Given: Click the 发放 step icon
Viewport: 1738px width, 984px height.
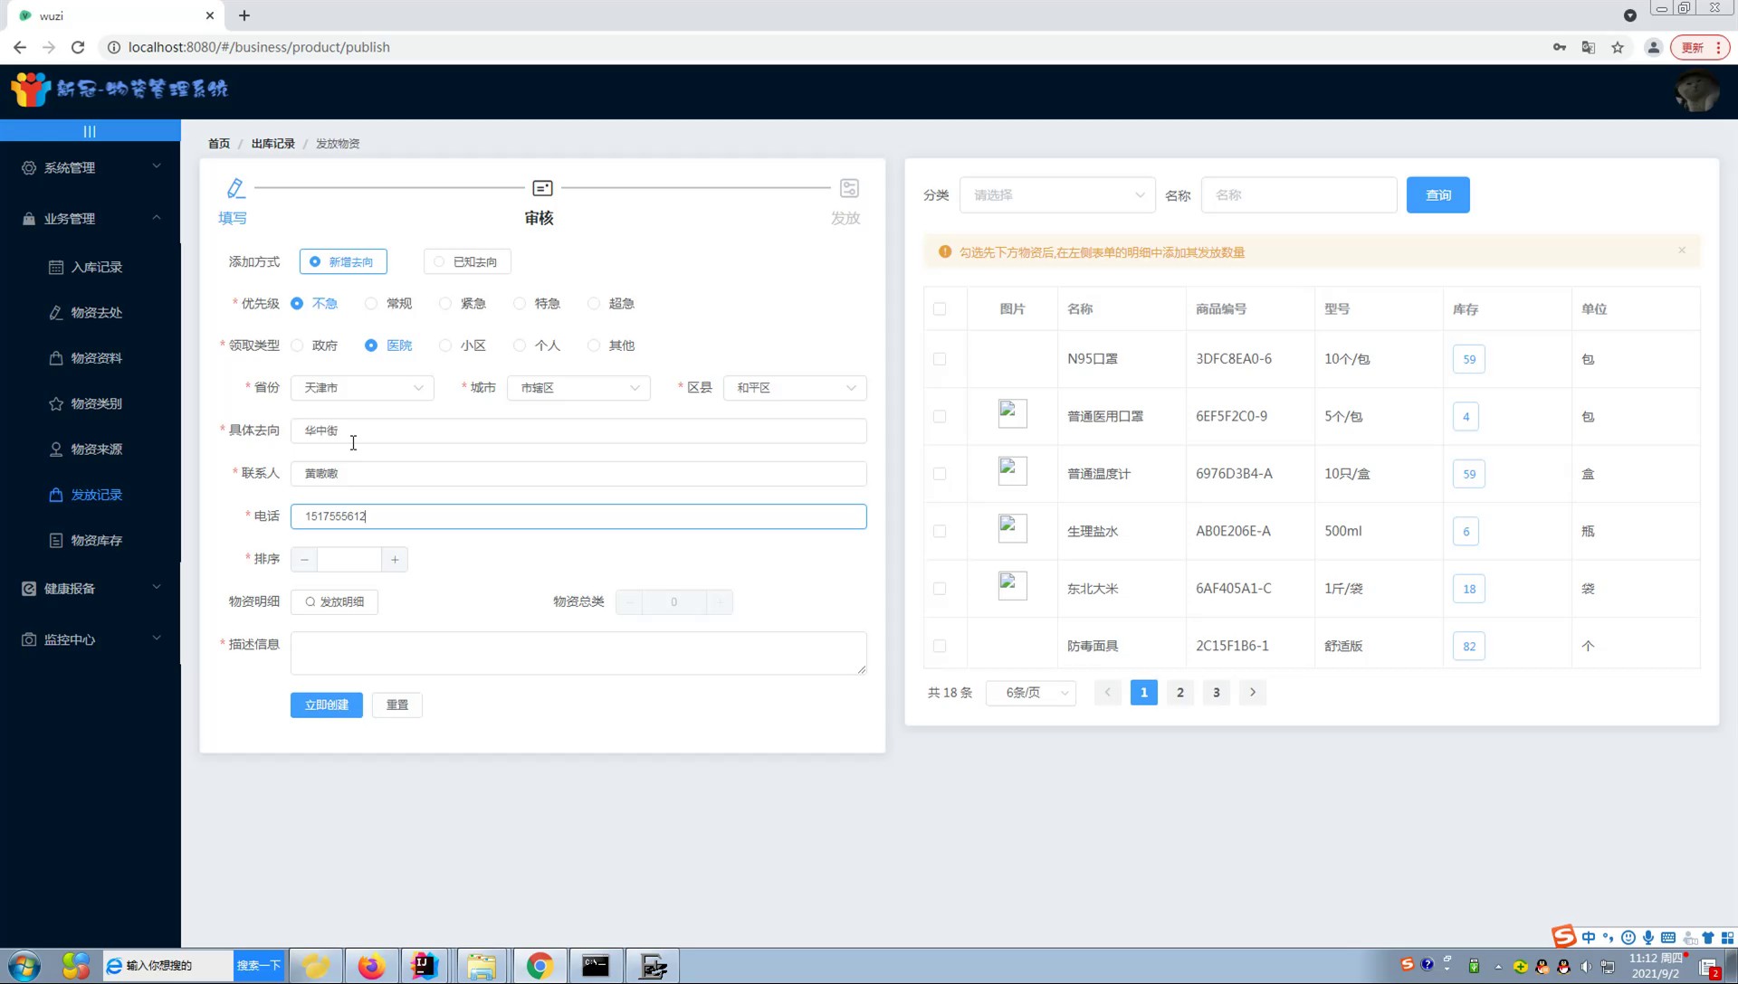Looking at the screenshot, I should click(x=848, y=188).
